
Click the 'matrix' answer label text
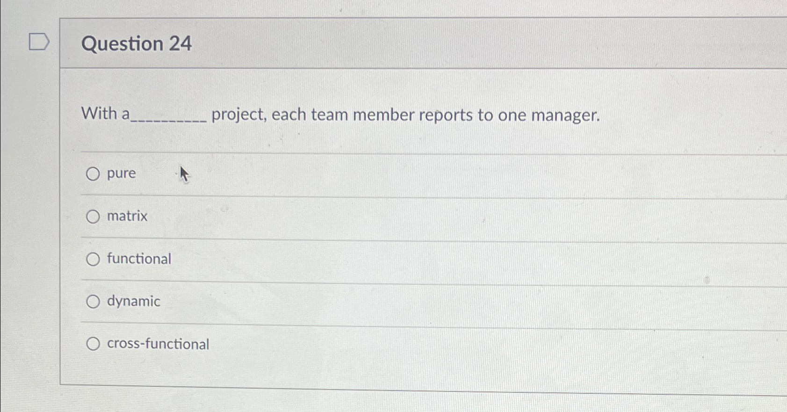point(126,216)
